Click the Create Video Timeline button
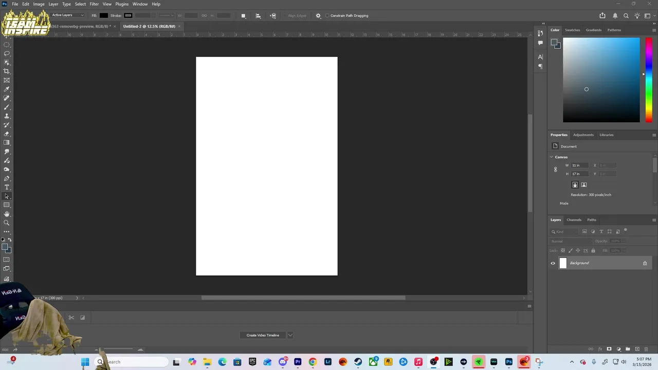The height and width of the screenshot is (370, 658). pyautogui.click(x=263, y=335)
